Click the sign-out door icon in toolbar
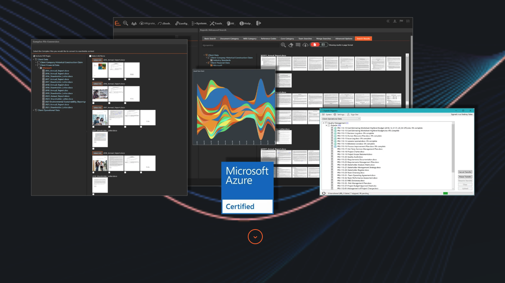The image size is (505, 283). tap(258, 23)
